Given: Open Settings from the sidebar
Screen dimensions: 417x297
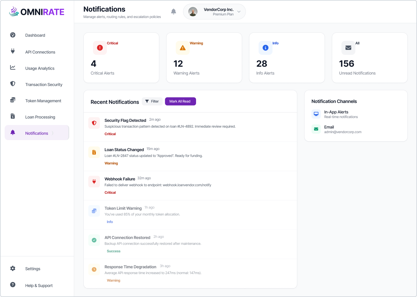Looking at the screenshot, I should tap(37, 269).
